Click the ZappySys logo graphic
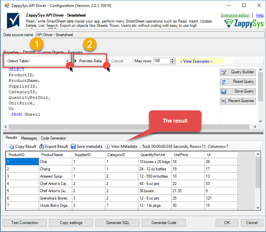 (244, 24)
